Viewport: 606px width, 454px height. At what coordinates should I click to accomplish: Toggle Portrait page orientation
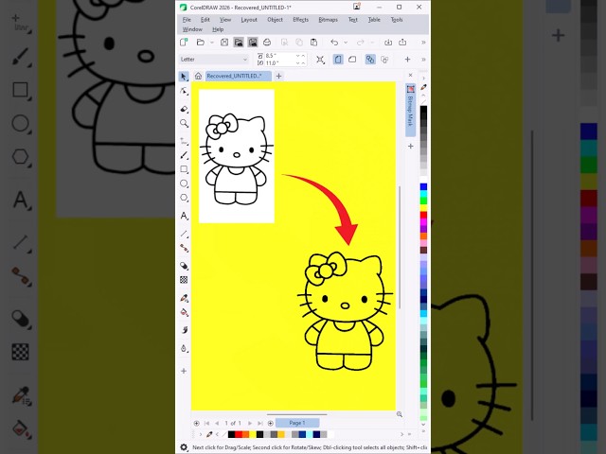coord(338,60)
